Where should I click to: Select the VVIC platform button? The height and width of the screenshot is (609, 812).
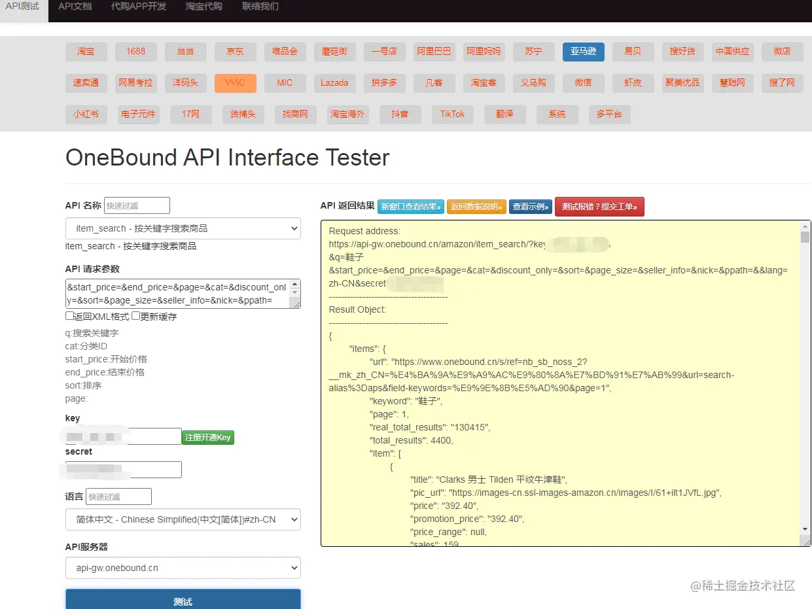tap(236, 83)
